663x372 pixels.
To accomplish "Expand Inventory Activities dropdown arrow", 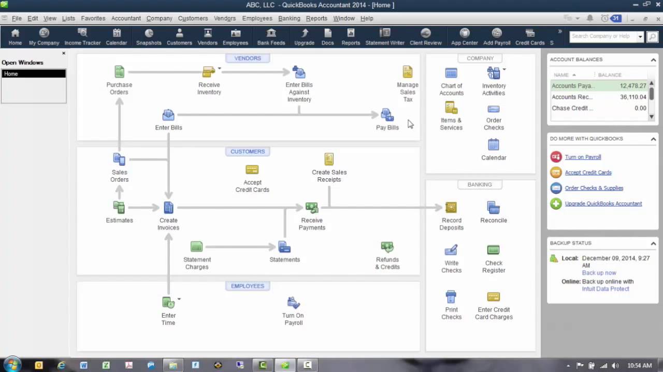I will point(504,69).
